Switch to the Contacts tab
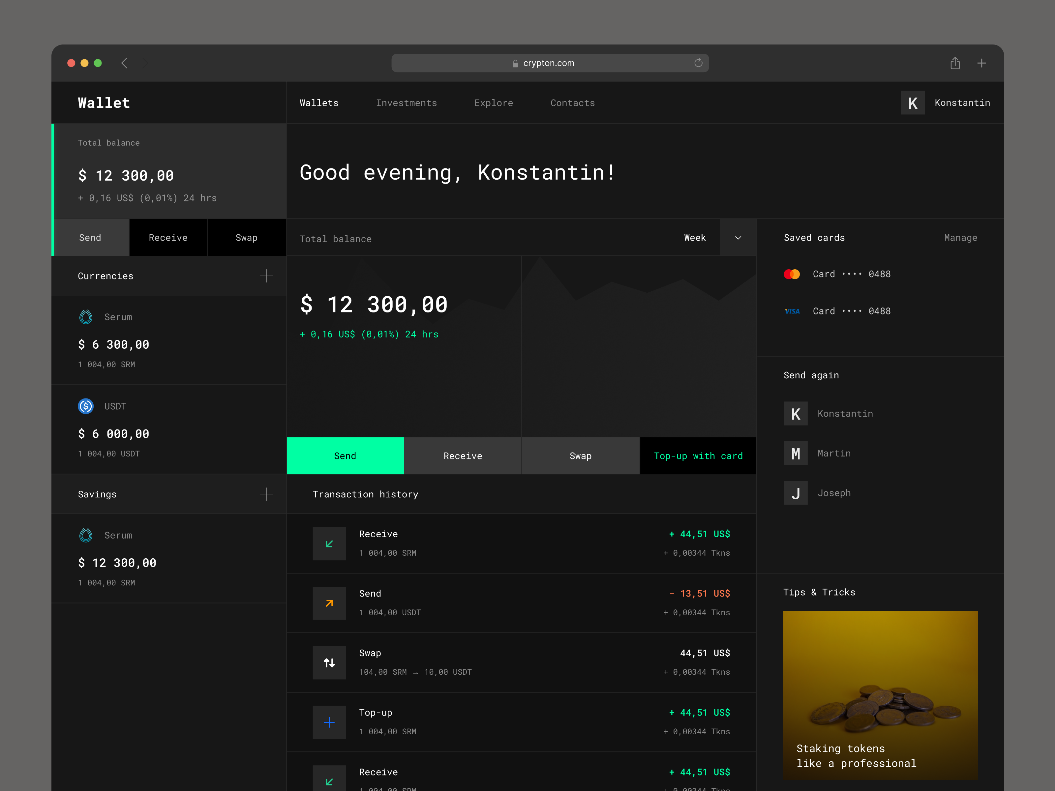This screenshot has height=791, width=1055. [572, 103]
